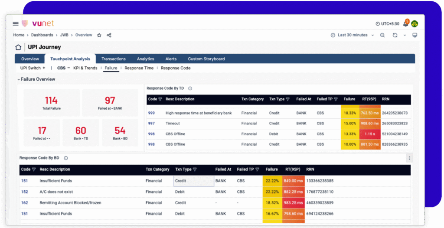Screen dimensions: 444x228
Task: Star the dashboard as favorite
Action: pos(99,35)
